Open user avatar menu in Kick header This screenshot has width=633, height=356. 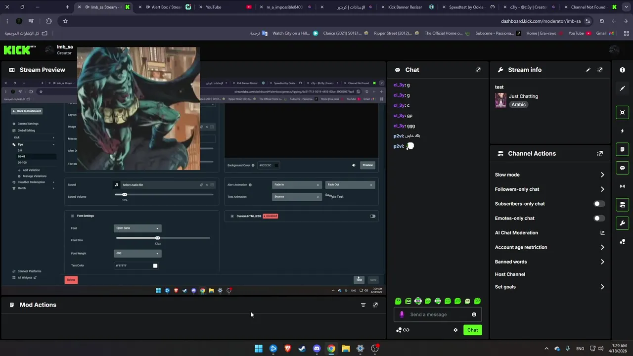point(614,50)
